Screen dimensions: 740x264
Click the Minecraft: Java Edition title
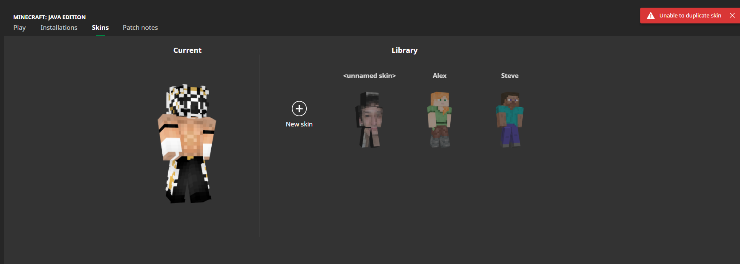click(49, 17)
